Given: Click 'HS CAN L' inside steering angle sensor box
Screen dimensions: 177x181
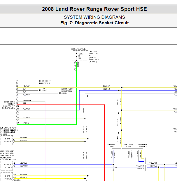Looking at the screenshot, I should pos(8,142).
